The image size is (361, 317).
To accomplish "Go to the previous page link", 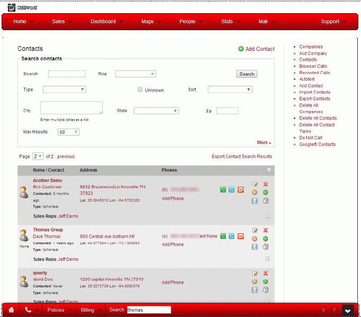I will point(66,156).
